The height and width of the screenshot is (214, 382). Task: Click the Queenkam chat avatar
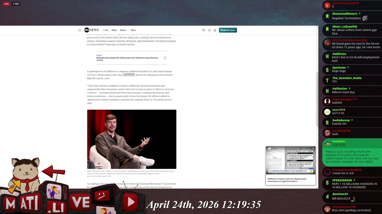[327, 209]
